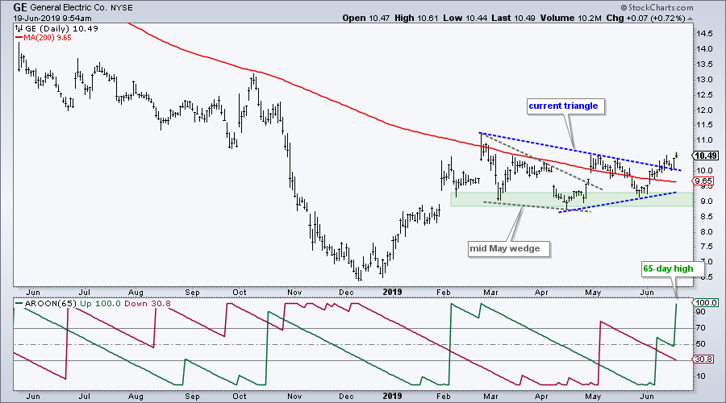The height and width of the screenshot is (403, 726).
Task: Click the Aroon axis 50 level label
Action: pyautogui.click(x=700, y=344)
